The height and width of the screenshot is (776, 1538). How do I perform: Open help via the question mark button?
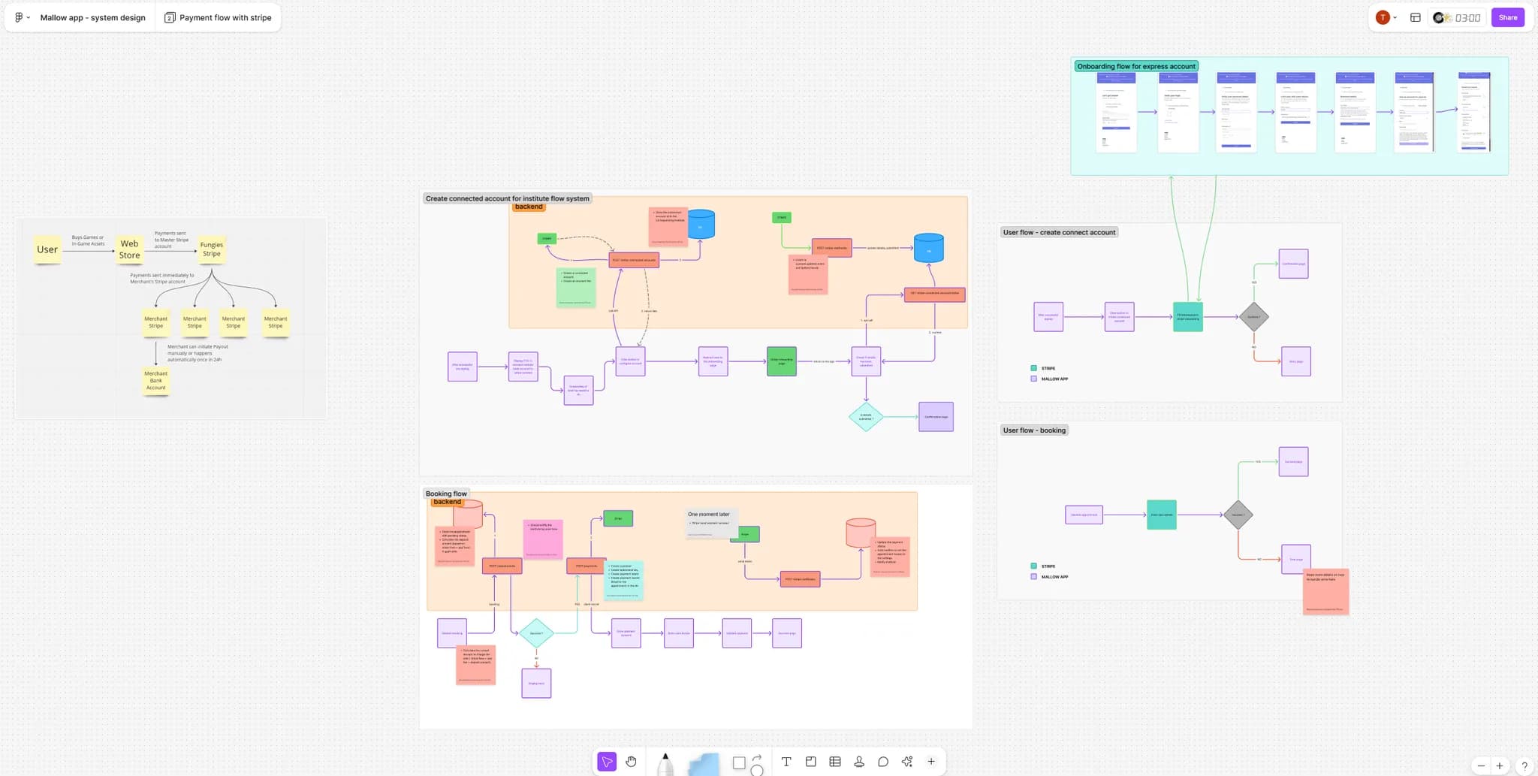pos(1526,765)
